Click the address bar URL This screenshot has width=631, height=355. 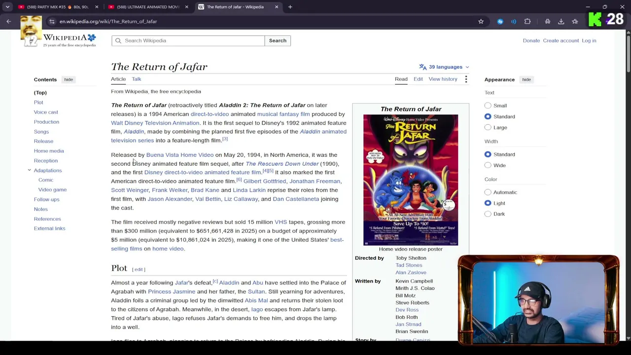[x=108, y=21]
